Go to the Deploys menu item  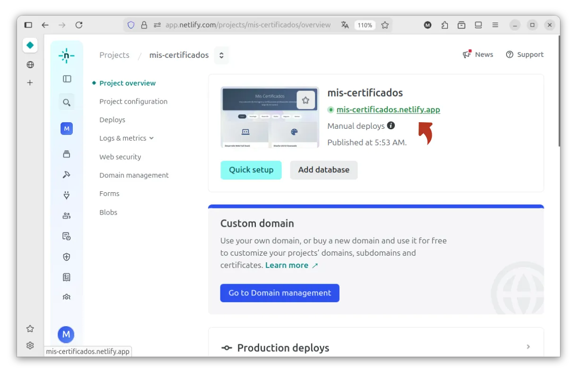(112, 120)
